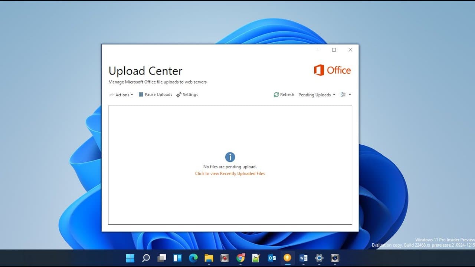Open the green notepad app in taskbar
The width and height of the screenshot is (475, 267).
256,258
